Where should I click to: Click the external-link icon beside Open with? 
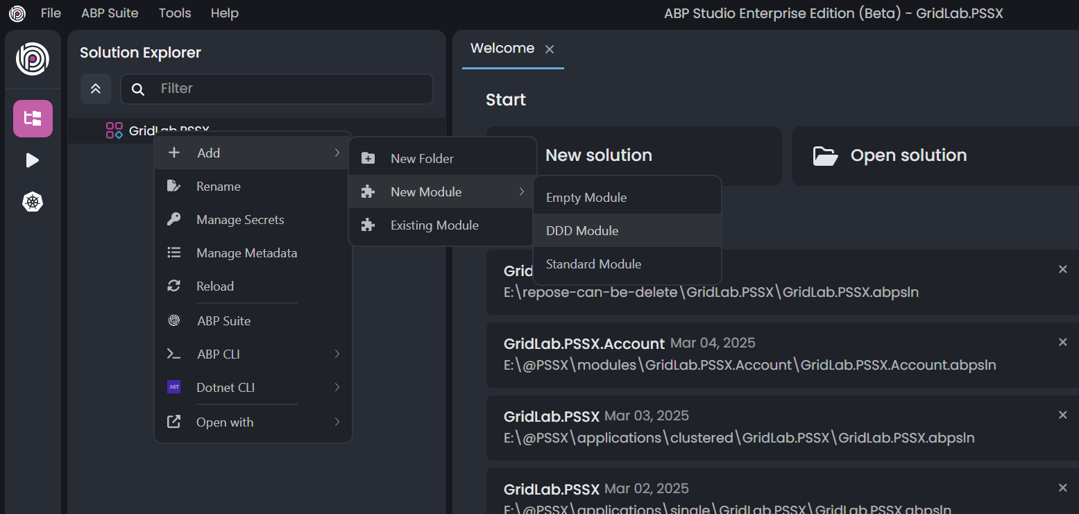tap(174, 422)
